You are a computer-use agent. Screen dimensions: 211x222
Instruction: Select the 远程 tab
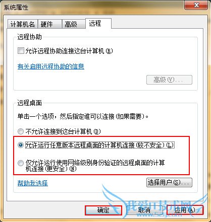pyautogui.click(x=98, y=23)
